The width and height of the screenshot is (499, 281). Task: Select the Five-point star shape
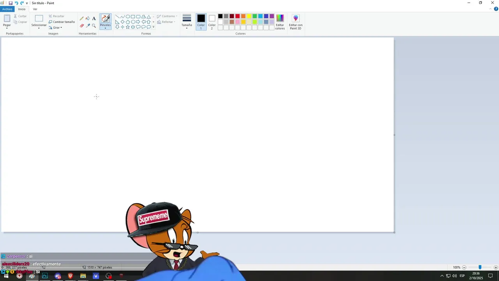point(127,27)
